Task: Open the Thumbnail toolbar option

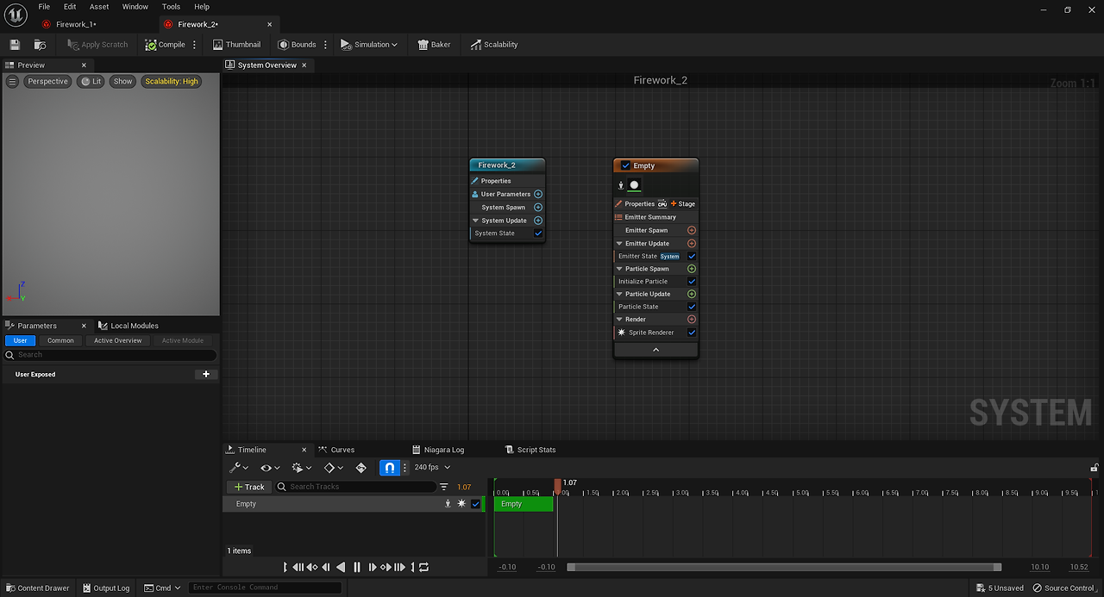Action: [x=236, y=45]
